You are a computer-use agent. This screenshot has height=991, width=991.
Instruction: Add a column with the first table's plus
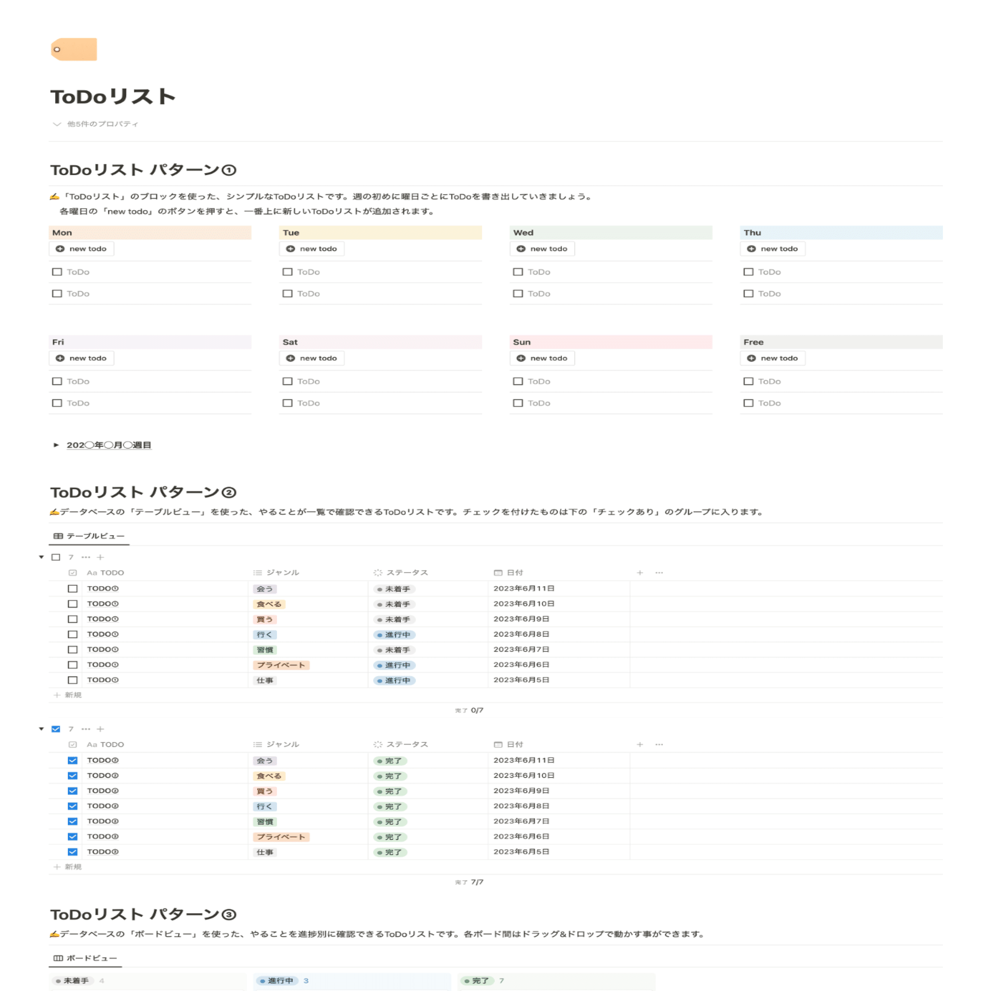(x=640, y=572)
